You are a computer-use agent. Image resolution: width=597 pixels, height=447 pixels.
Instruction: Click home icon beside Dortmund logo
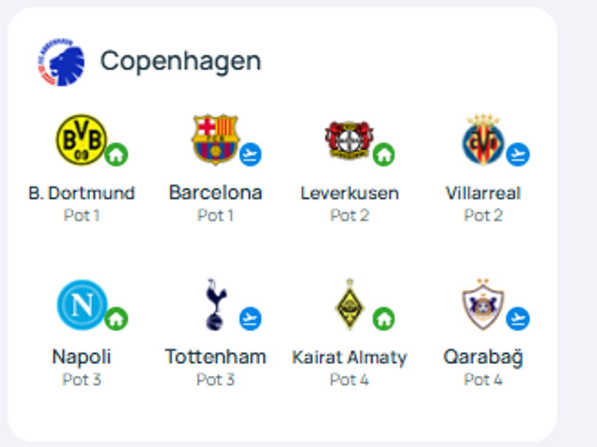pyautogui.click(x=116, y=155)
